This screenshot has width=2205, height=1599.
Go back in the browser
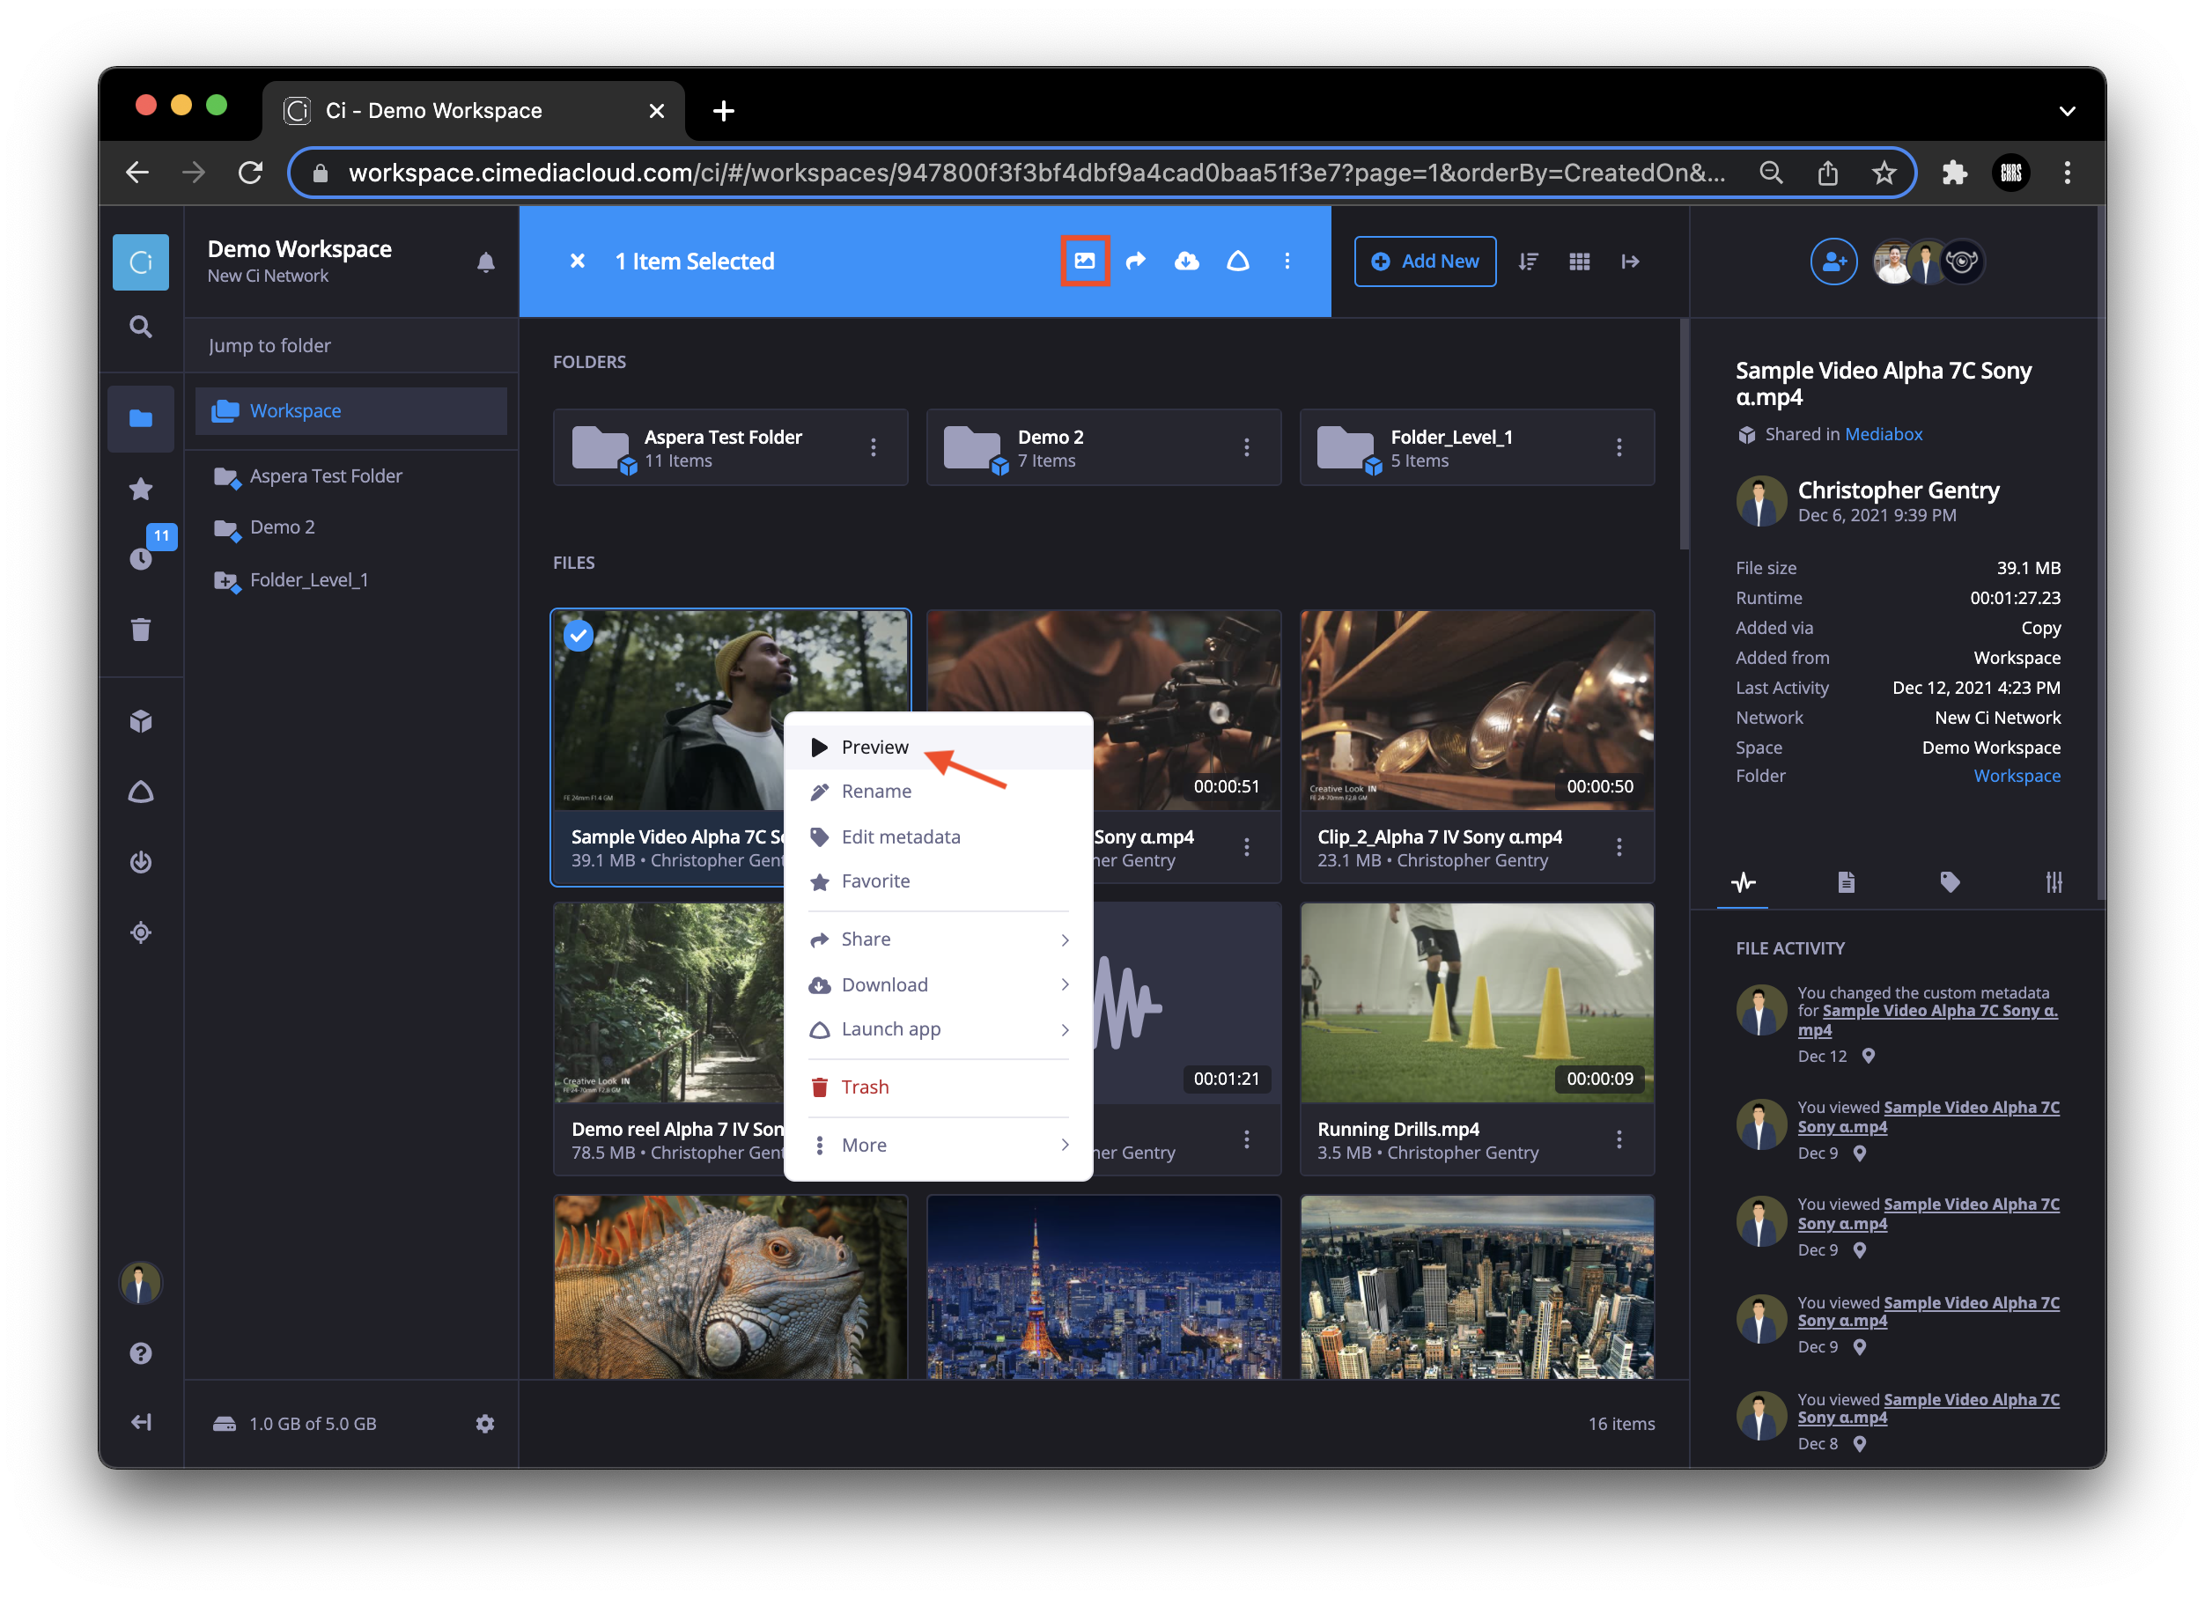point(137,173)
